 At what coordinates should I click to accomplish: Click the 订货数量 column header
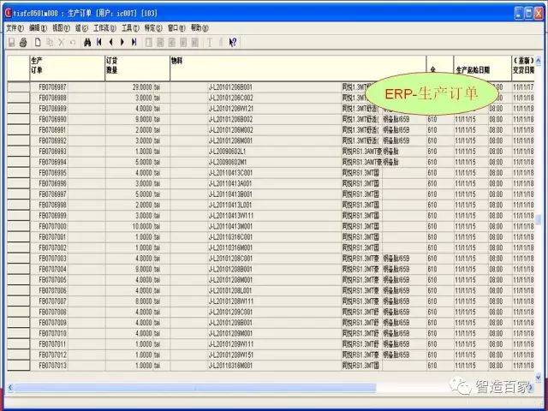pos(137,68)
